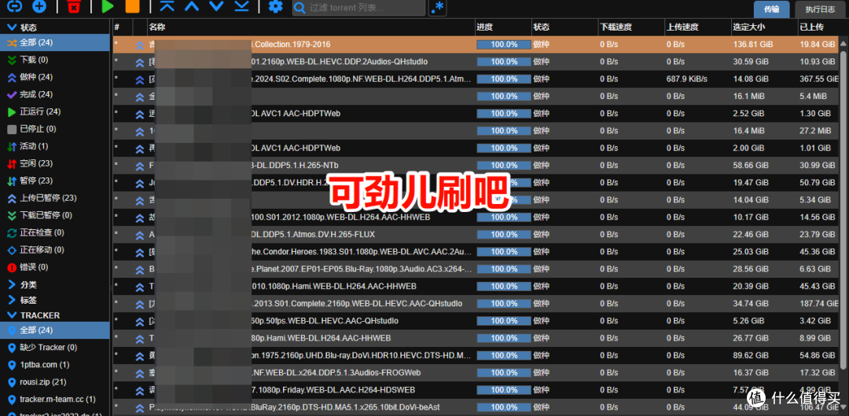Image resolution: width=849 pixels, height=416 pixels.
Task: Click seeding icon of the Collection.1979-2016 torrent
Action: (x=140, y=45)
